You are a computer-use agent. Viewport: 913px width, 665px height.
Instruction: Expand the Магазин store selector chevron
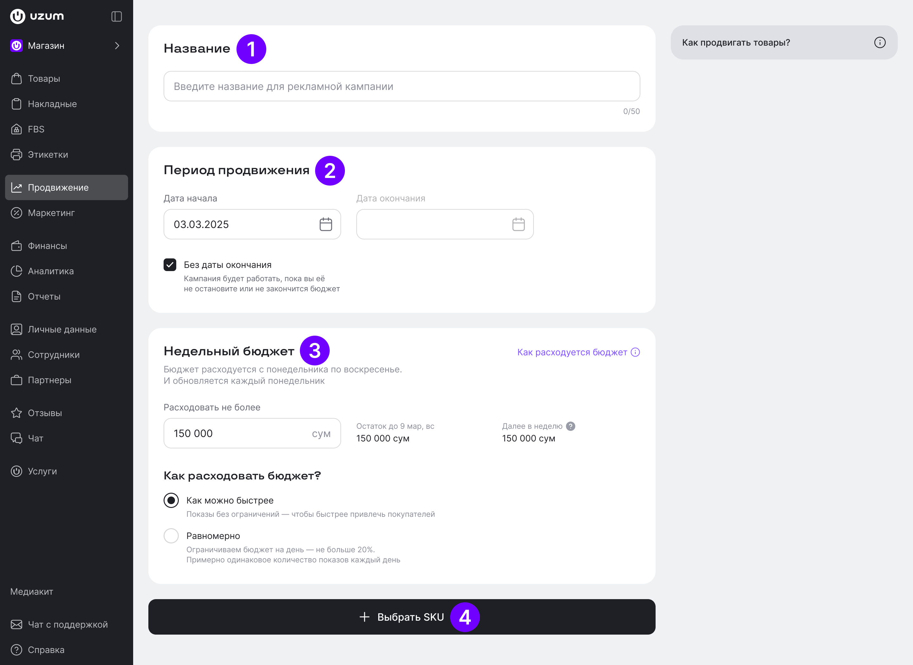(117, 46)
